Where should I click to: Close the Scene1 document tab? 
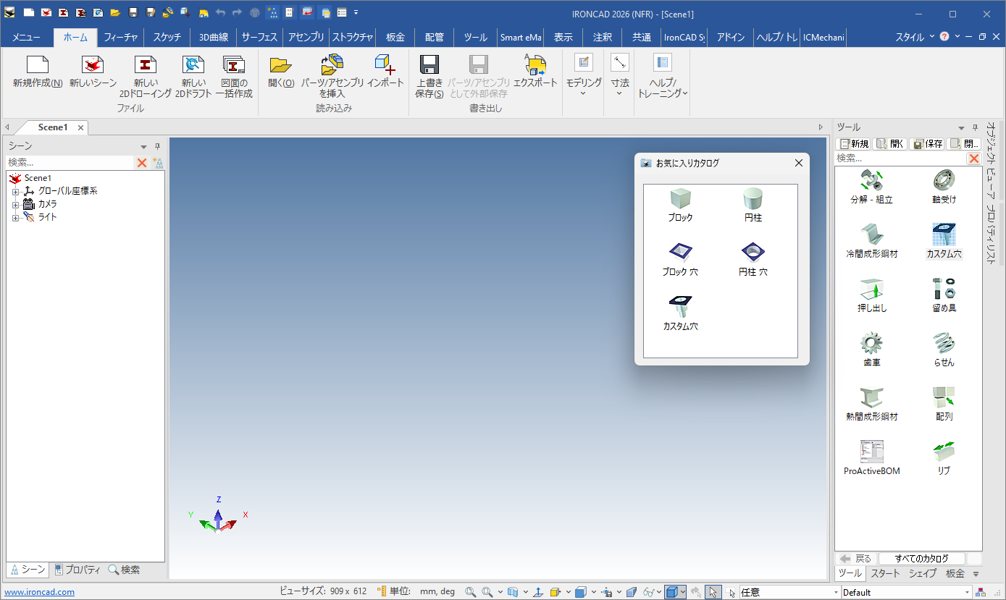(x=81, y=128)
